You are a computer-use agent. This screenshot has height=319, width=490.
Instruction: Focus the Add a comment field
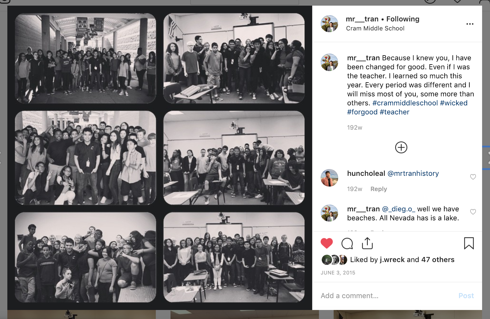pos(387,296)
